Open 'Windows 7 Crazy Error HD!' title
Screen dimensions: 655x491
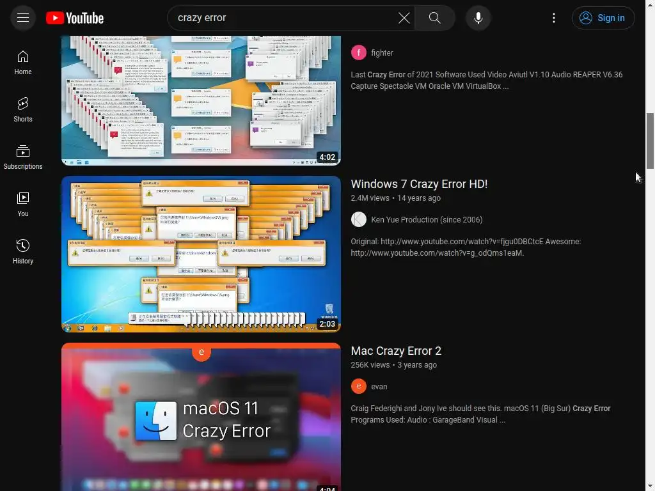(419, 184)
